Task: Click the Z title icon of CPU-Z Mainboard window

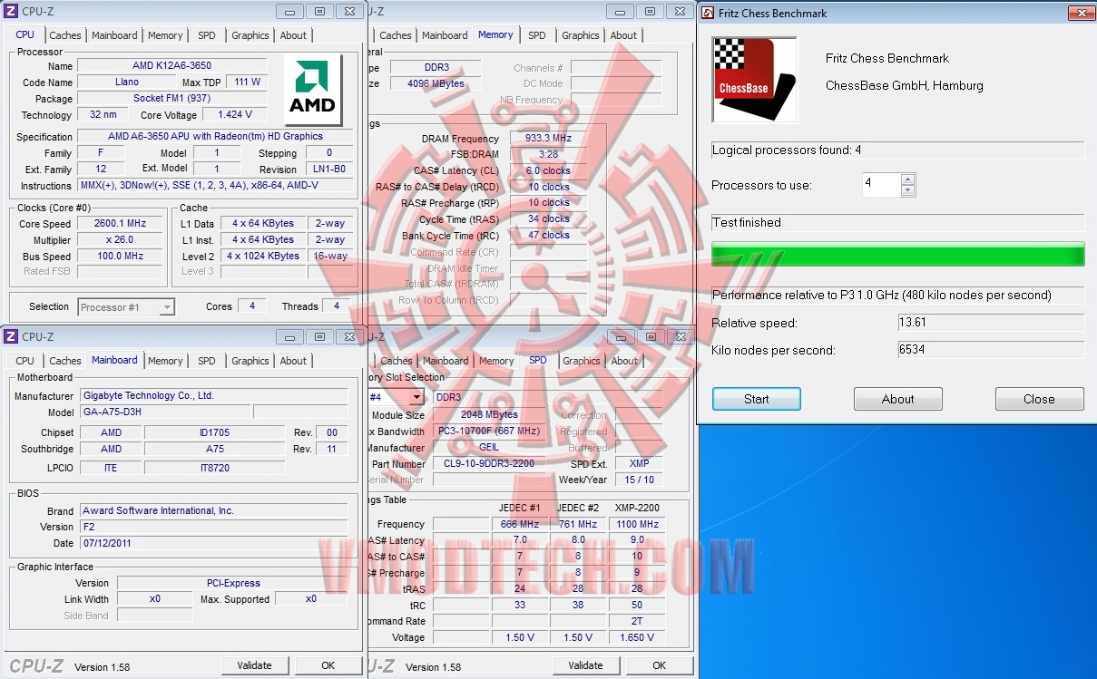Action: pyautogui.click(x=11, y=336)
